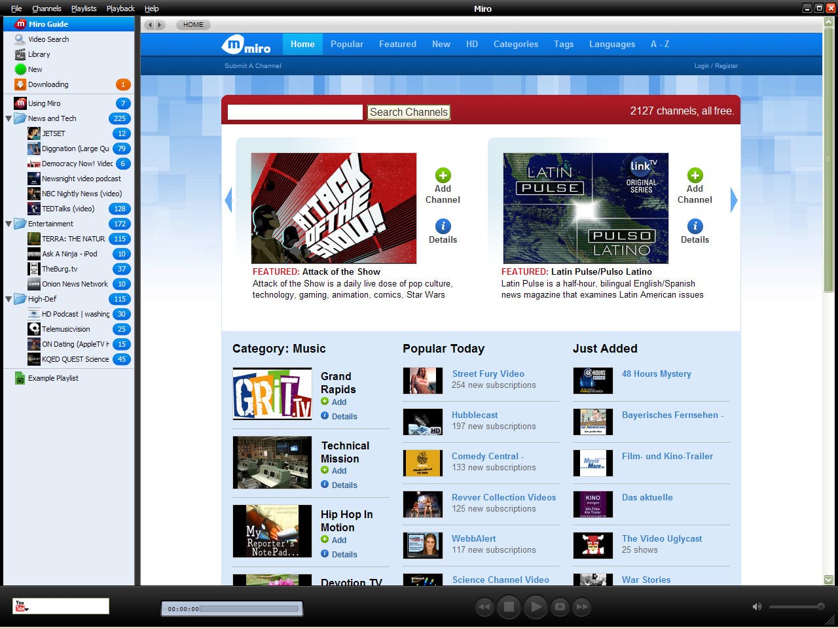Go to the previous video
Viewport: 838px width, 628px height.
coord(484,606)
